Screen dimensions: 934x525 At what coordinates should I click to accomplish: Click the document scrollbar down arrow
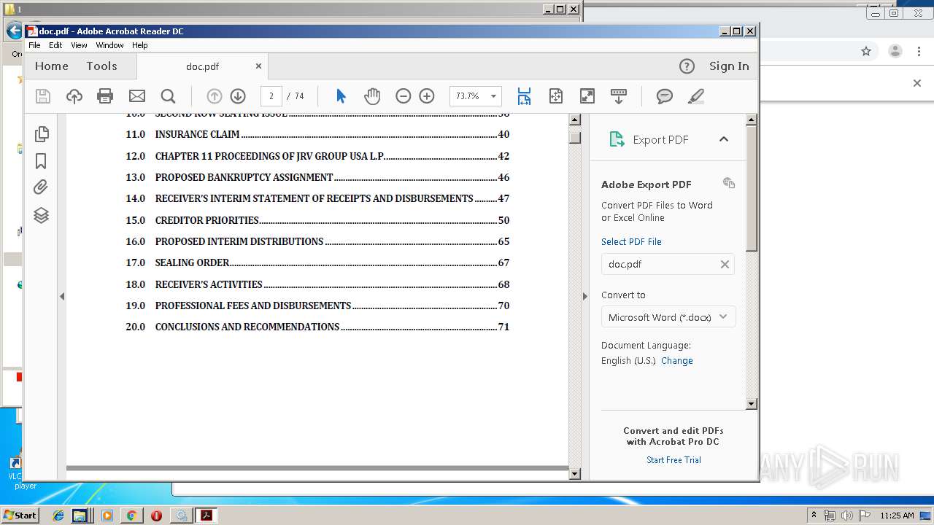pyautogui.click(x=575, y=474)
